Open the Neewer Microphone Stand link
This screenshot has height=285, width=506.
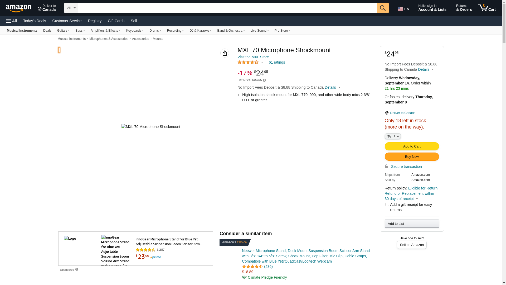[306, 256]
